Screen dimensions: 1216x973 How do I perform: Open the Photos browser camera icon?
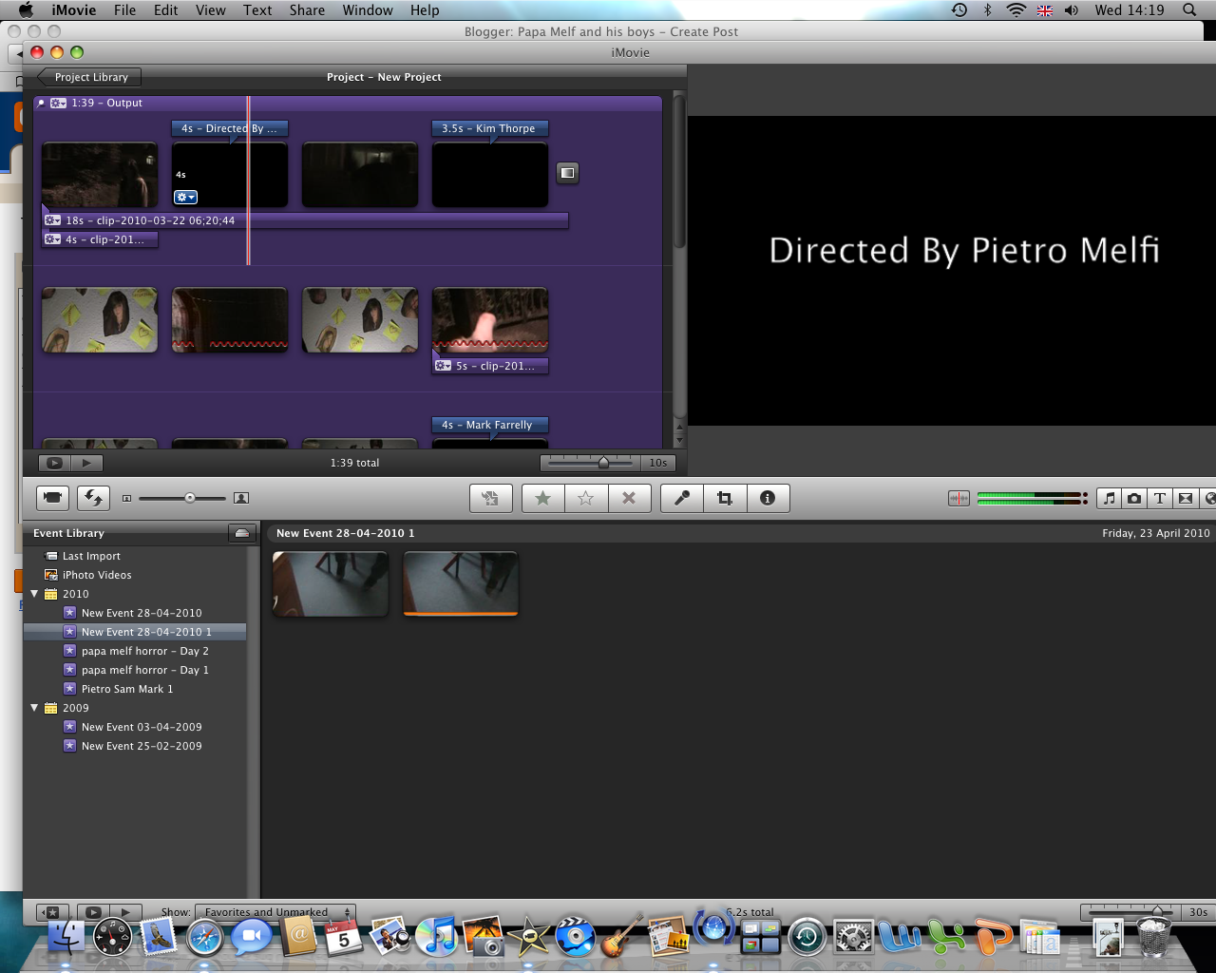[x=1134, y=498]
